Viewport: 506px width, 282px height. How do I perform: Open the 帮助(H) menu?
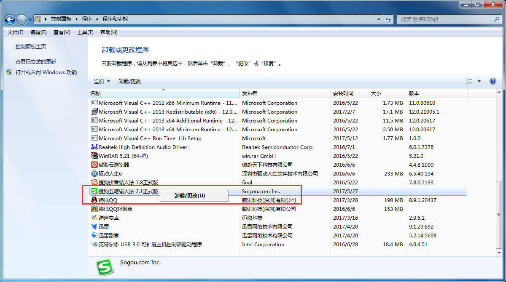coord(109,32)
